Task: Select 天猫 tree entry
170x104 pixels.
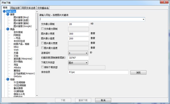Action: tap(16, 53)
